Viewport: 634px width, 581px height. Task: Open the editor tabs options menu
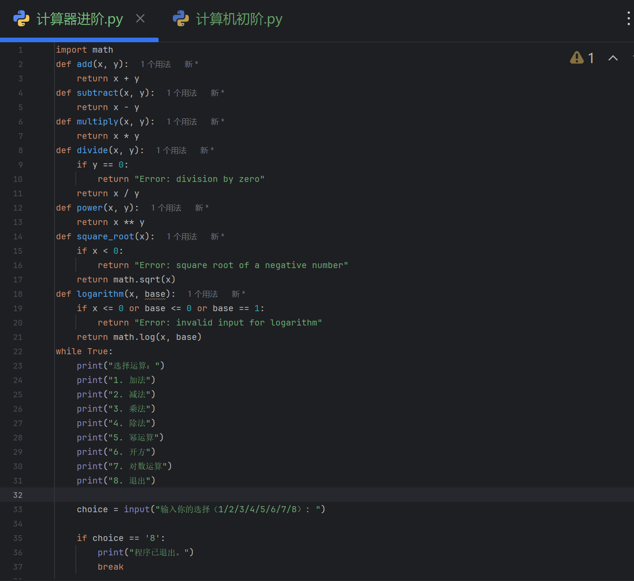628,19
